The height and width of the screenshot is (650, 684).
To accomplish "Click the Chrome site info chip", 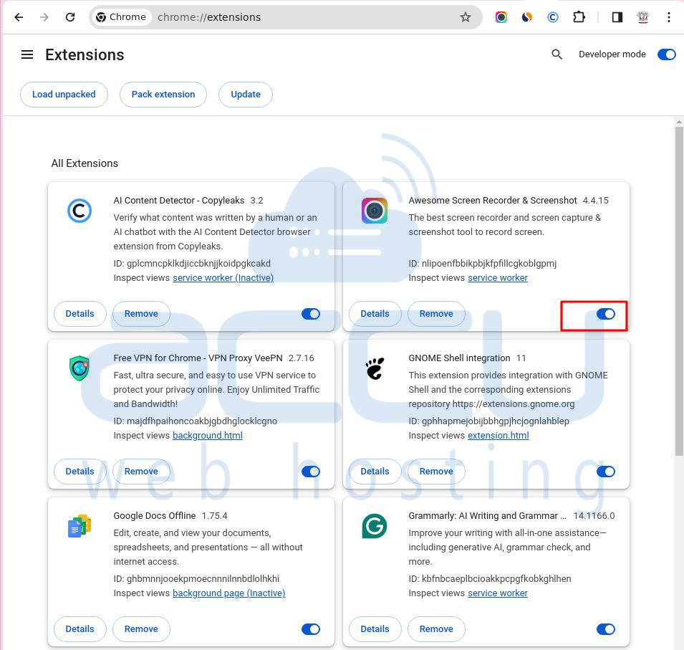I will (121, 17).
